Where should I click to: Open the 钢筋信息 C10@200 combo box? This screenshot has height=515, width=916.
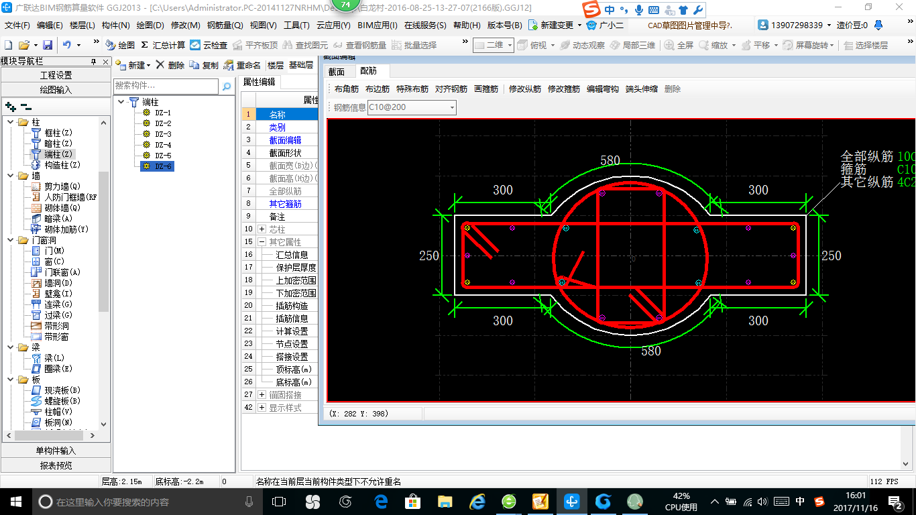click(412, 107)
